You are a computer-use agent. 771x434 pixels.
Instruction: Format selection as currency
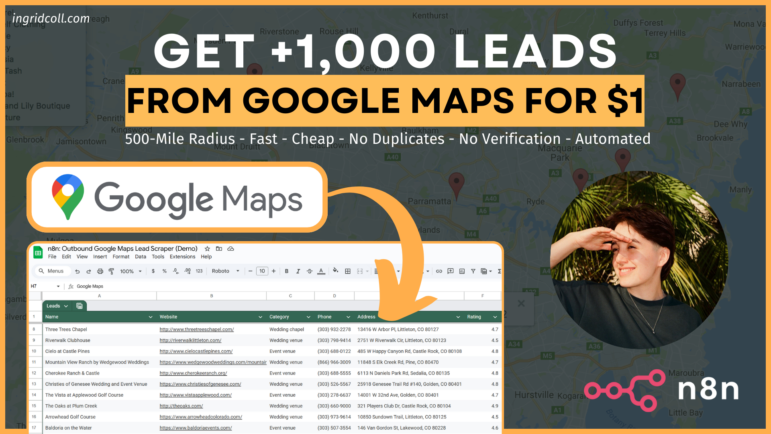[153, 271]
